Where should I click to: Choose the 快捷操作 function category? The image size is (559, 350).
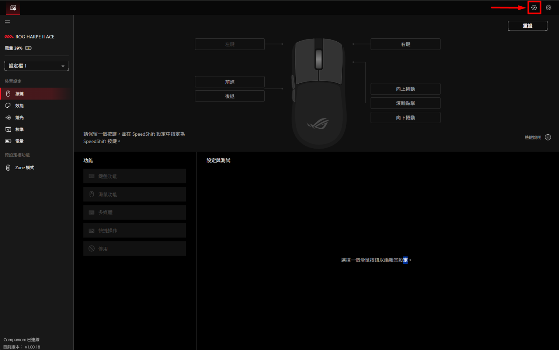point(135,231)
